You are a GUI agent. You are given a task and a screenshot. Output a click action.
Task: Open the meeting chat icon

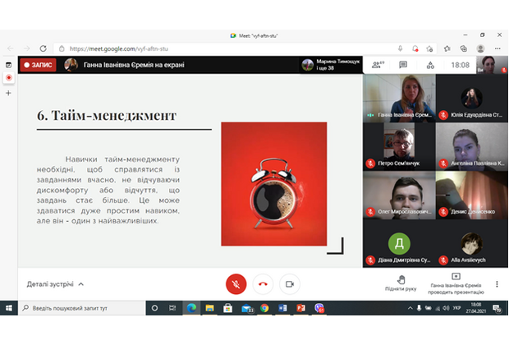[x=403, y=65]
